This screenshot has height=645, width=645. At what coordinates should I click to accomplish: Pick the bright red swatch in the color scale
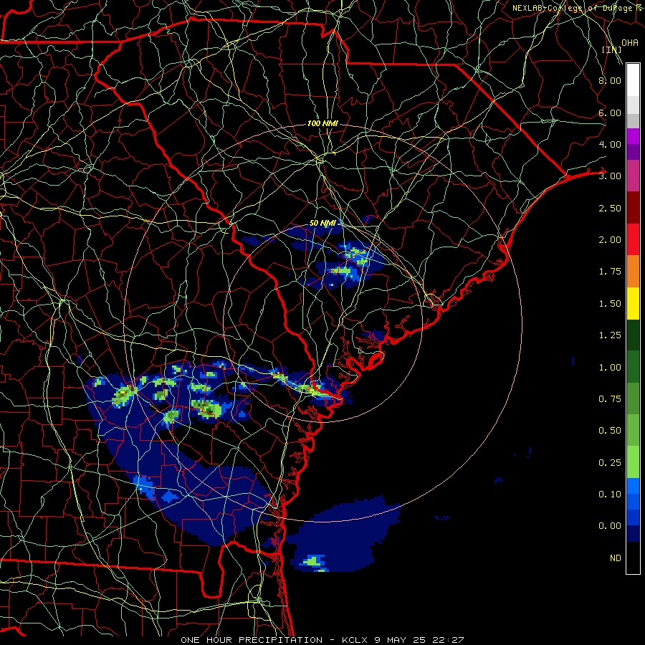[633, 240]
